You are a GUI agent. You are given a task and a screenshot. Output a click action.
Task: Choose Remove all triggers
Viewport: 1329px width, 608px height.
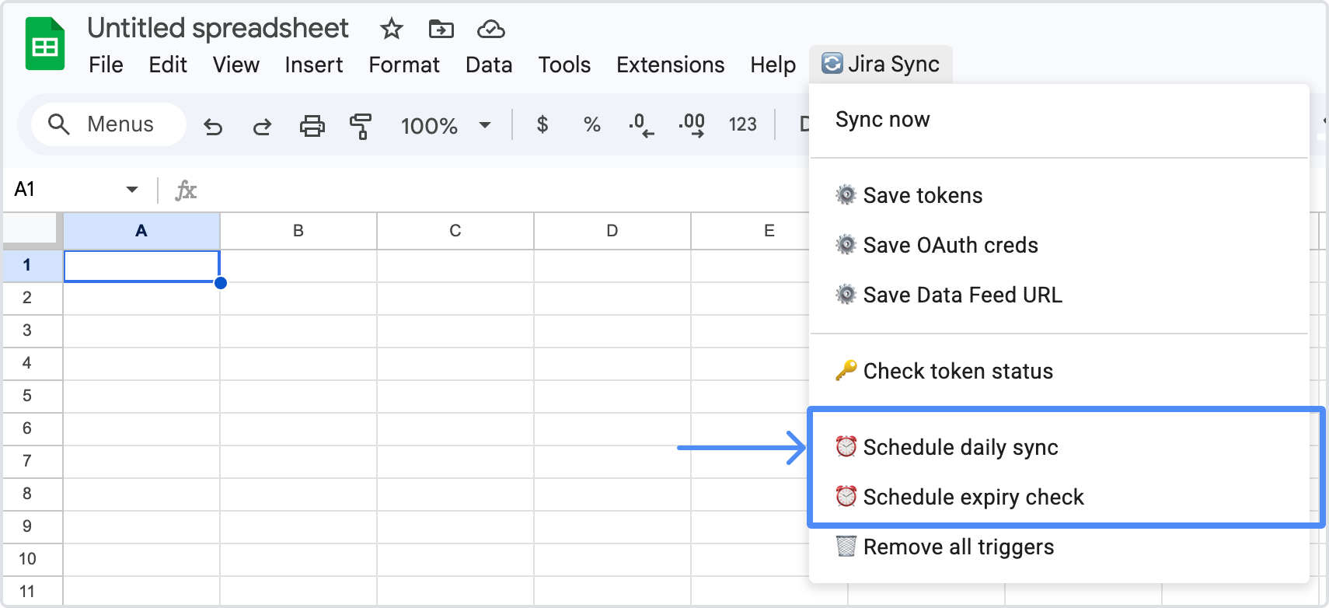(x=1059, y=547)
